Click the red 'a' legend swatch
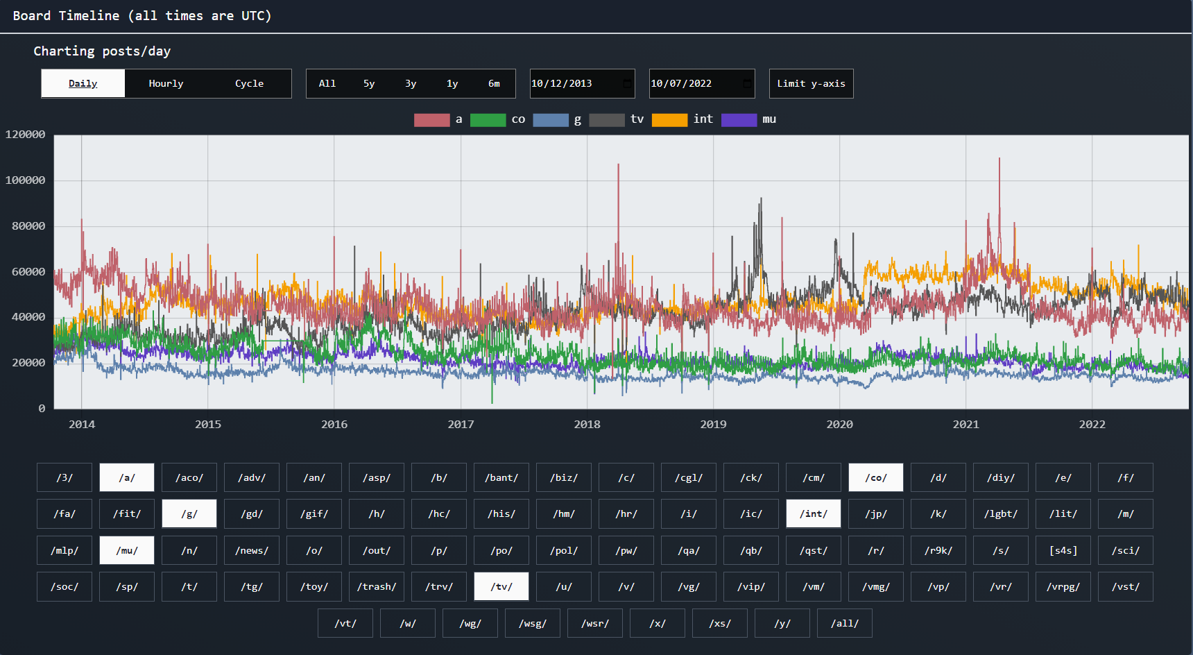The image size is (1193, 655). pos(431,120)
